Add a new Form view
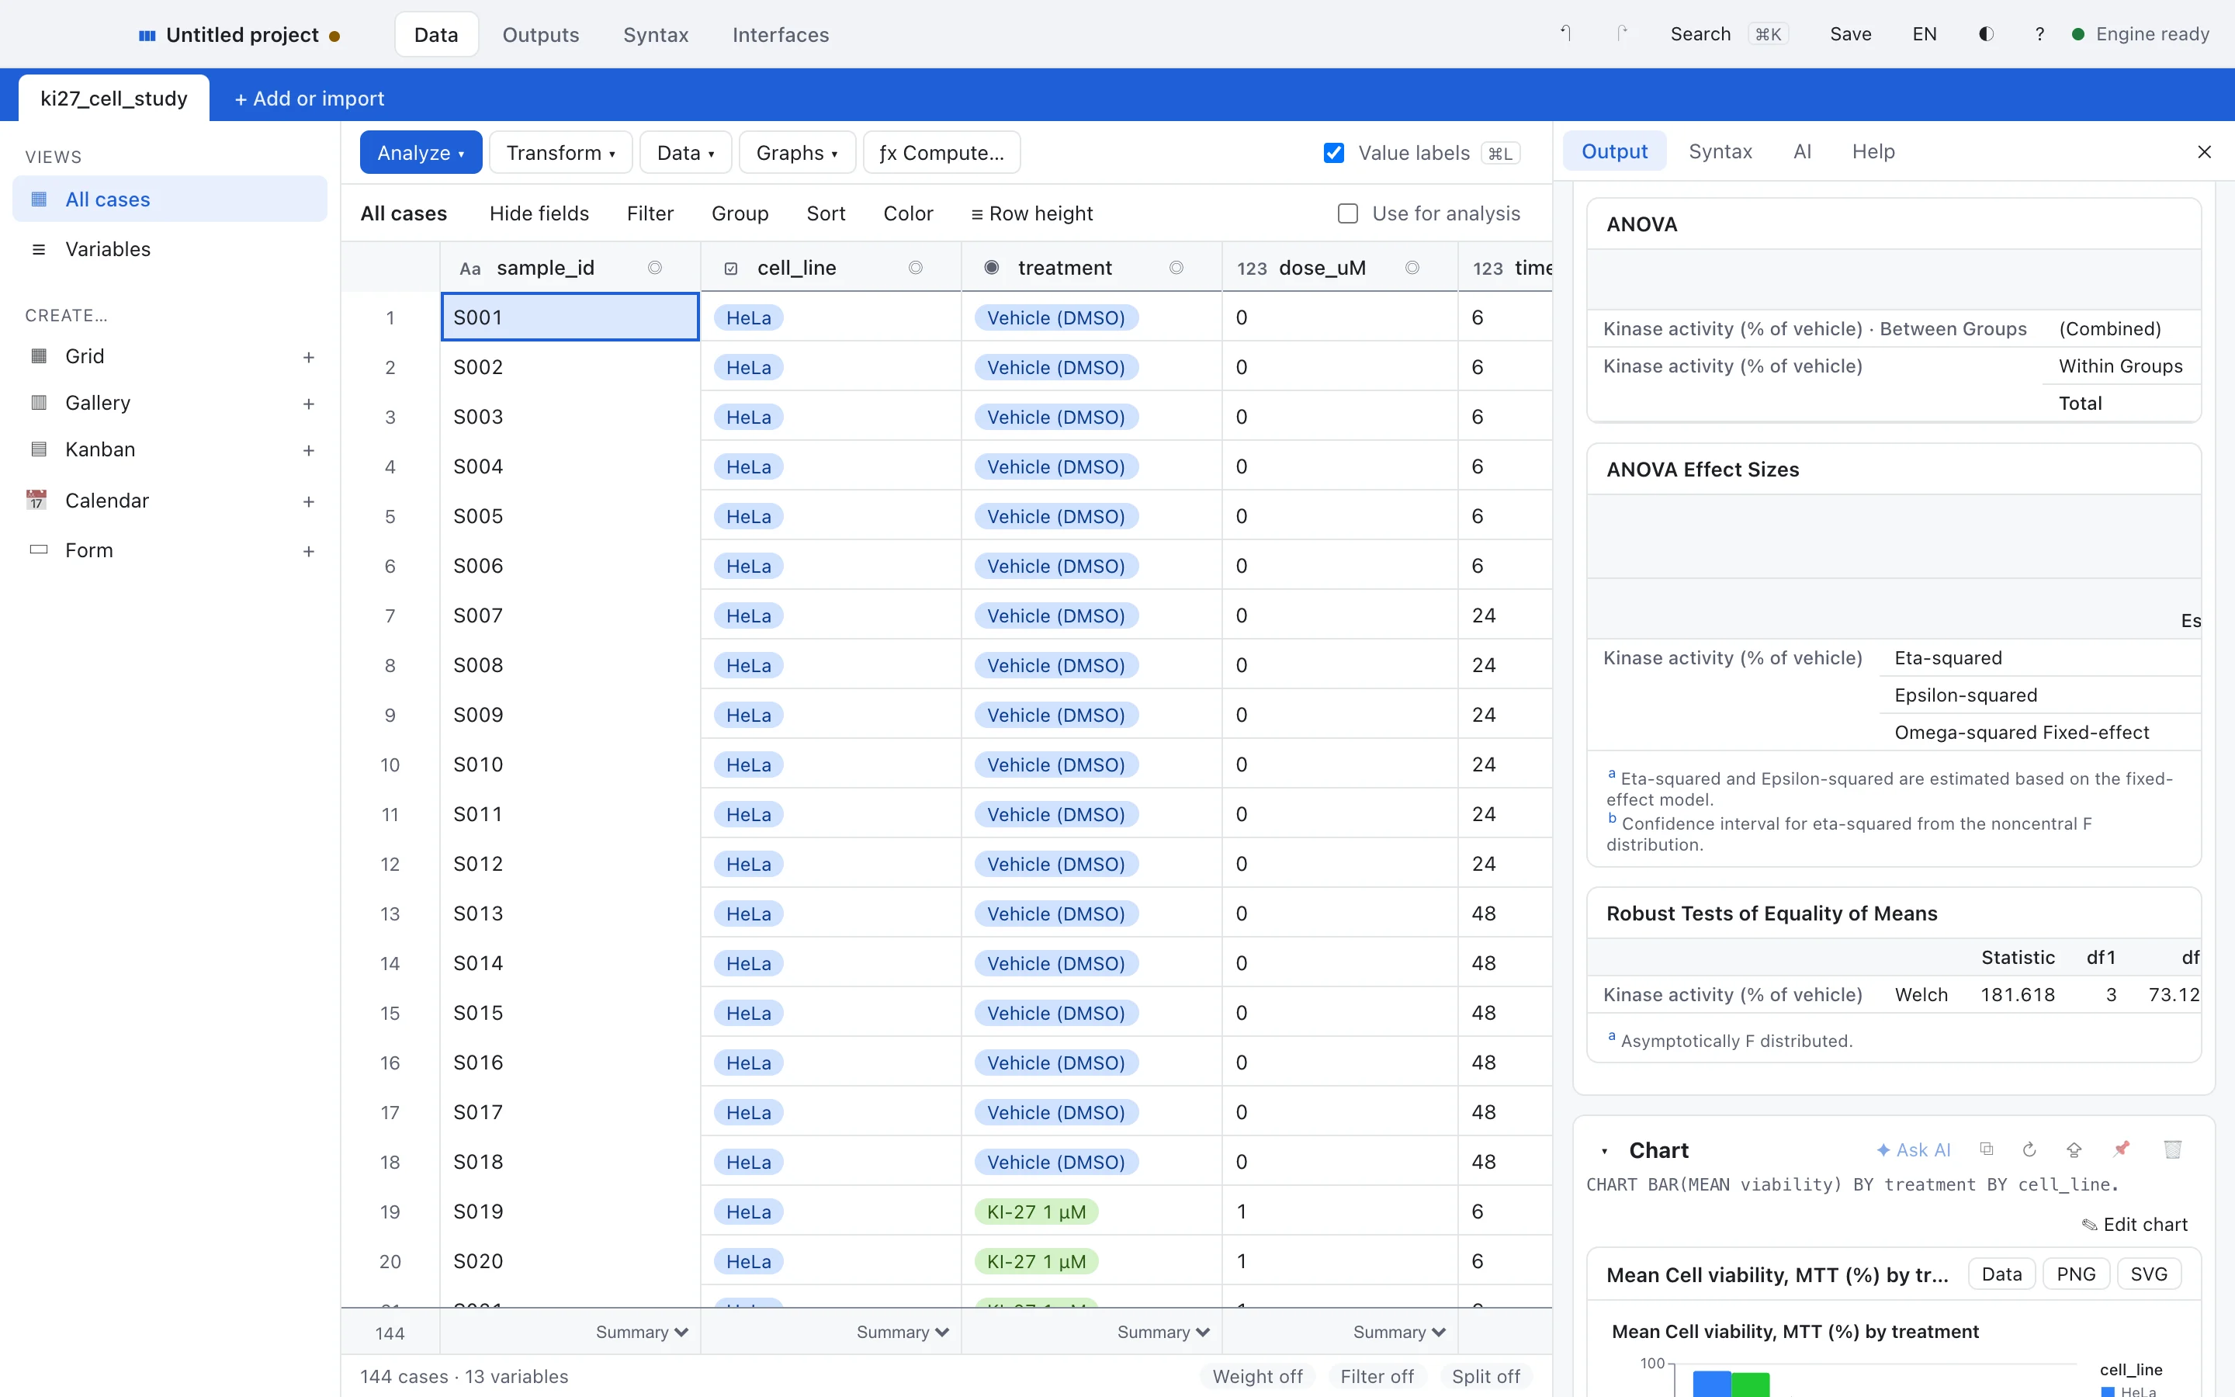The height and width of the screenshot is (1397, 2235). coord(308,551)
